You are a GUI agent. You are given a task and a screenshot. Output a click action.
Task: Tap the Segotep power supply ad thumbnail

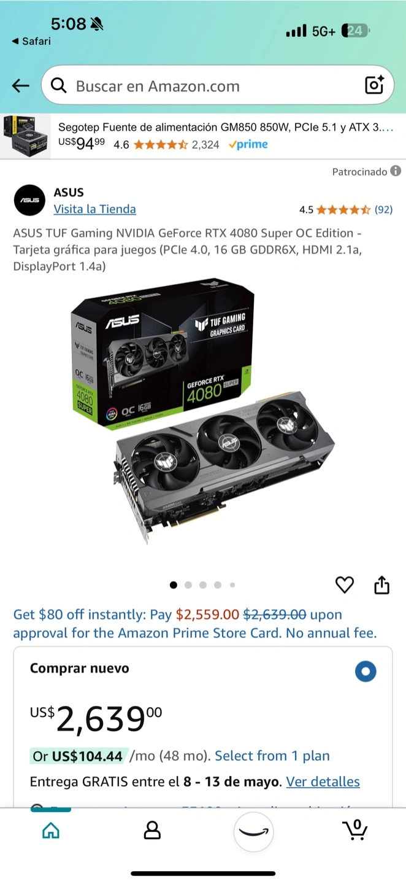pos(26,136)
